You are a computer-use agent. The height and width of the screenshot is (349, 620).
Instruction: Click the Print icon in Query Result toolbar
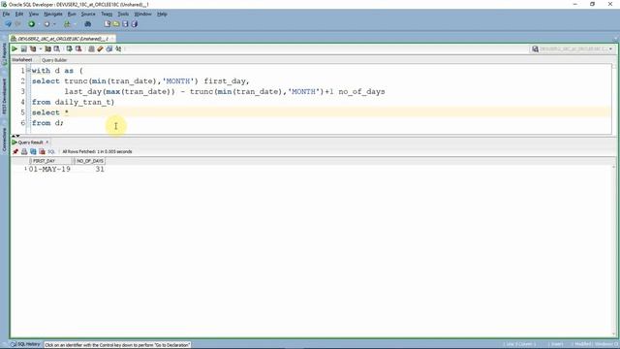24,152
